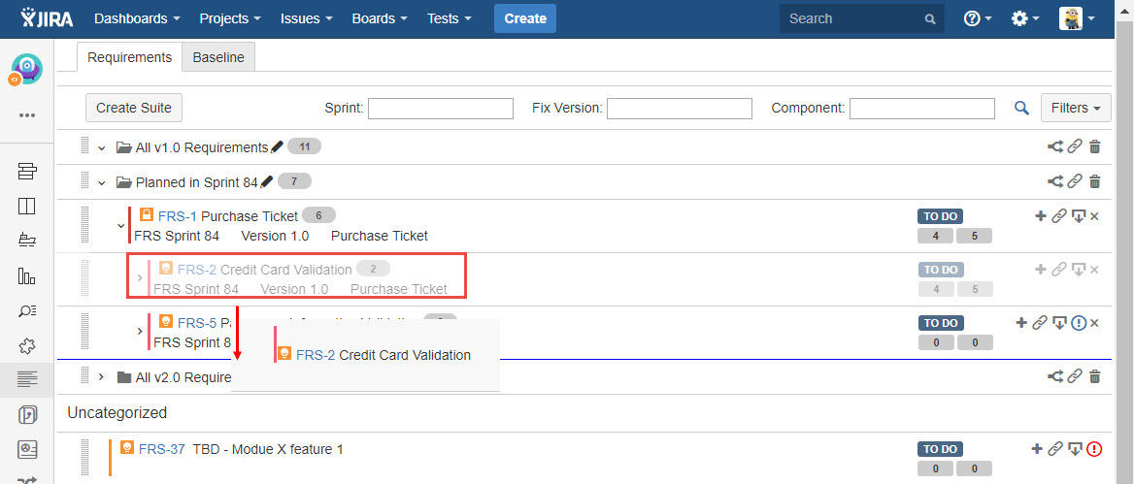Open the FRS-37 issue link
The height and width of the screenshot is (484, 1134).
pos(161,449)
